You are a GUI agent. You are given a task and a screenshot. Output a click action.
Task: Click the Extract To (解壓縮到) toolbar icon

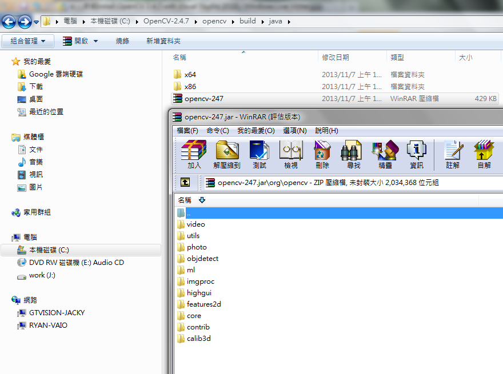point(227,150)
